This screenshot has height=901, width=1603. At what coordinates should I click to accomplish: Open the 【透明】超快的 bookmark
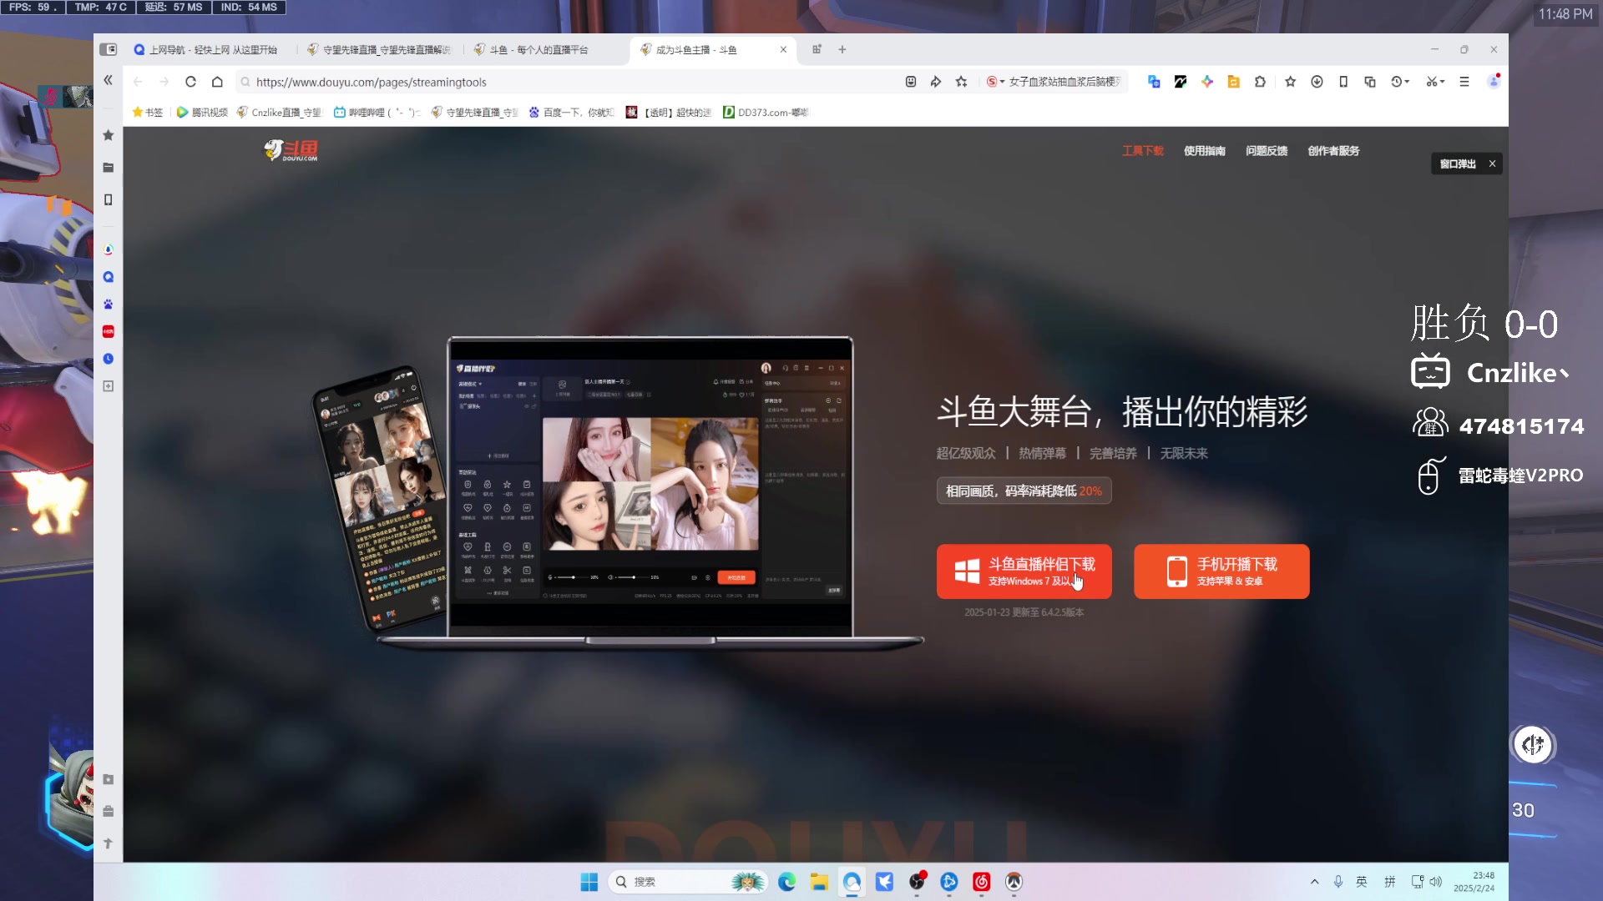(x=669, y=112)
